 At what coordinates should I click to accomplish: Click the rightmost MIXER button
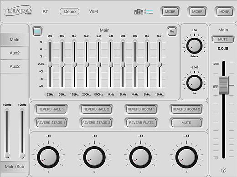[x=224, y=12]
